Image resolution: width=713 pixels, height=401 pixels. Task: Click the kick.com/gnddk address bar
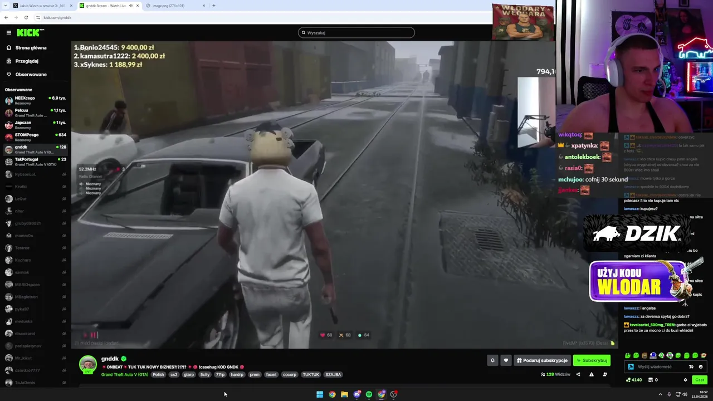(57, 17)
